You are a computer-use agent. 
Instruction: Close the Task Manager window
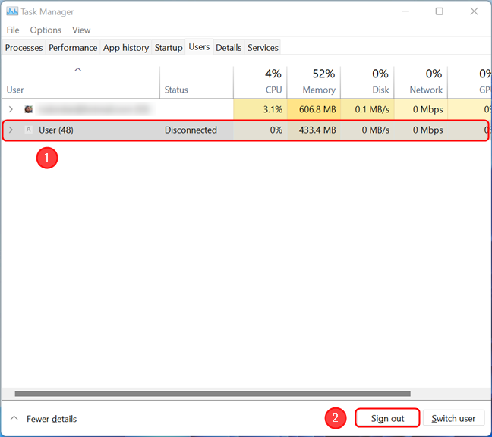tap(474, 11)
